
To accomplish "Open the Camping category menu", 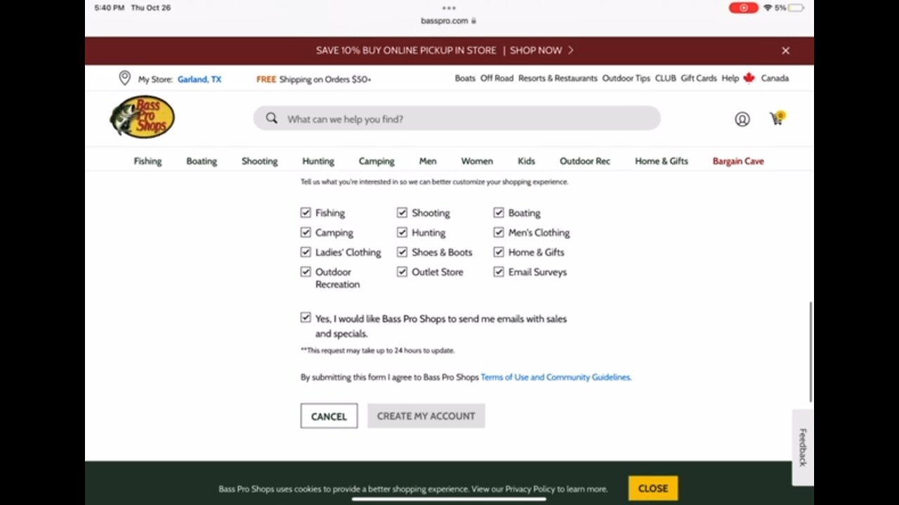I will point(376,161).
